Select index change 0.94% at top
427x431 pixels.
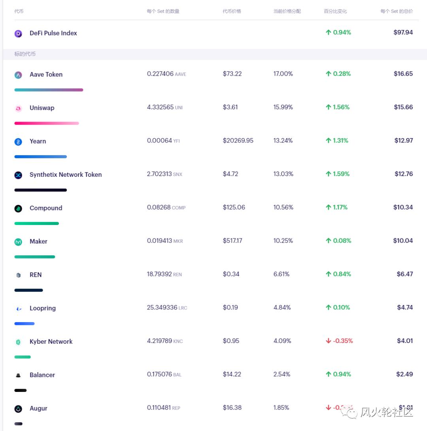point(342,32)
